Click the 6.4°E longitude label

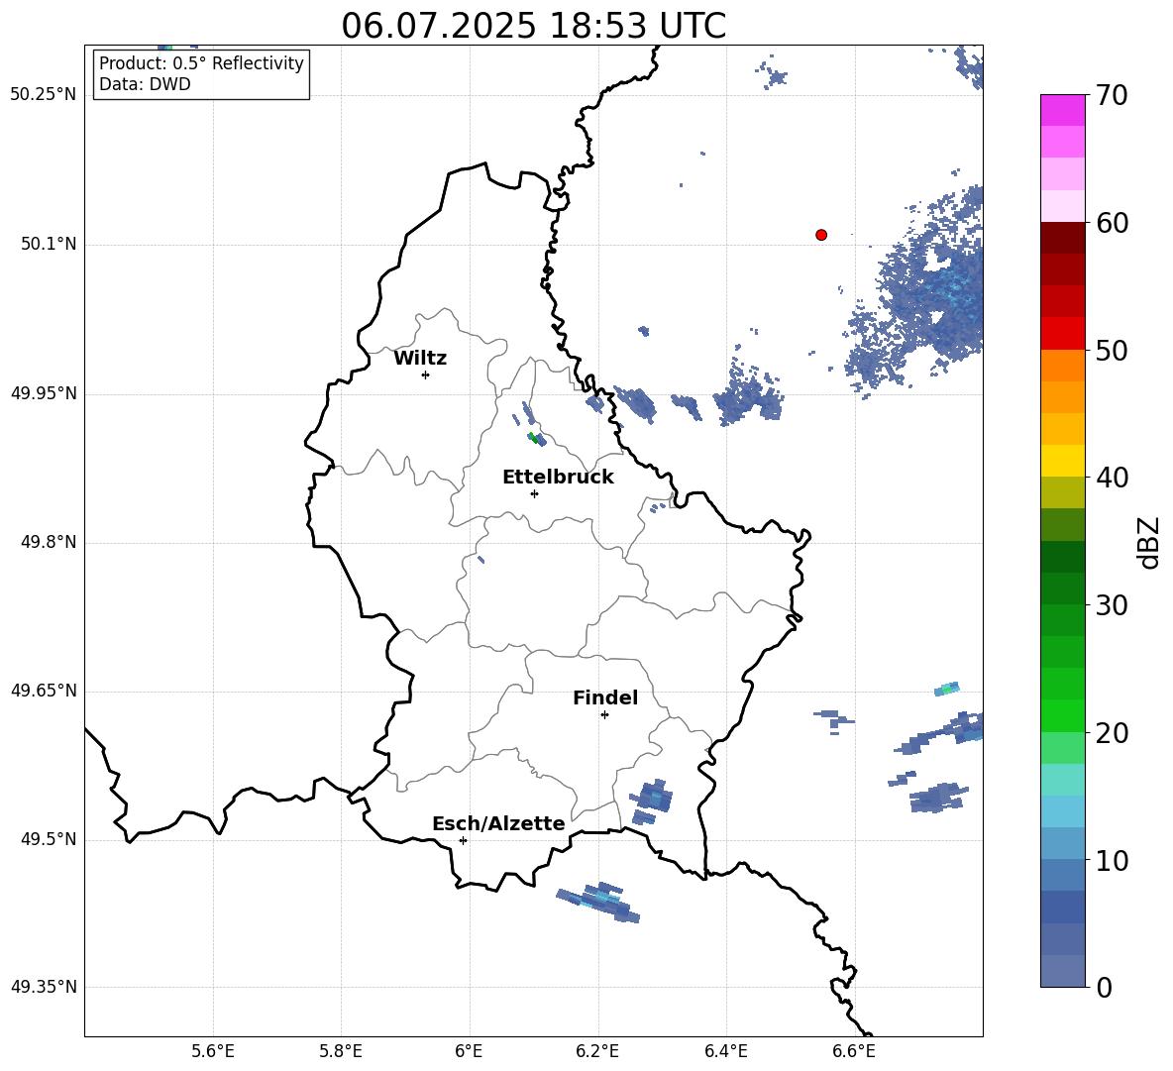[725, 1051]
